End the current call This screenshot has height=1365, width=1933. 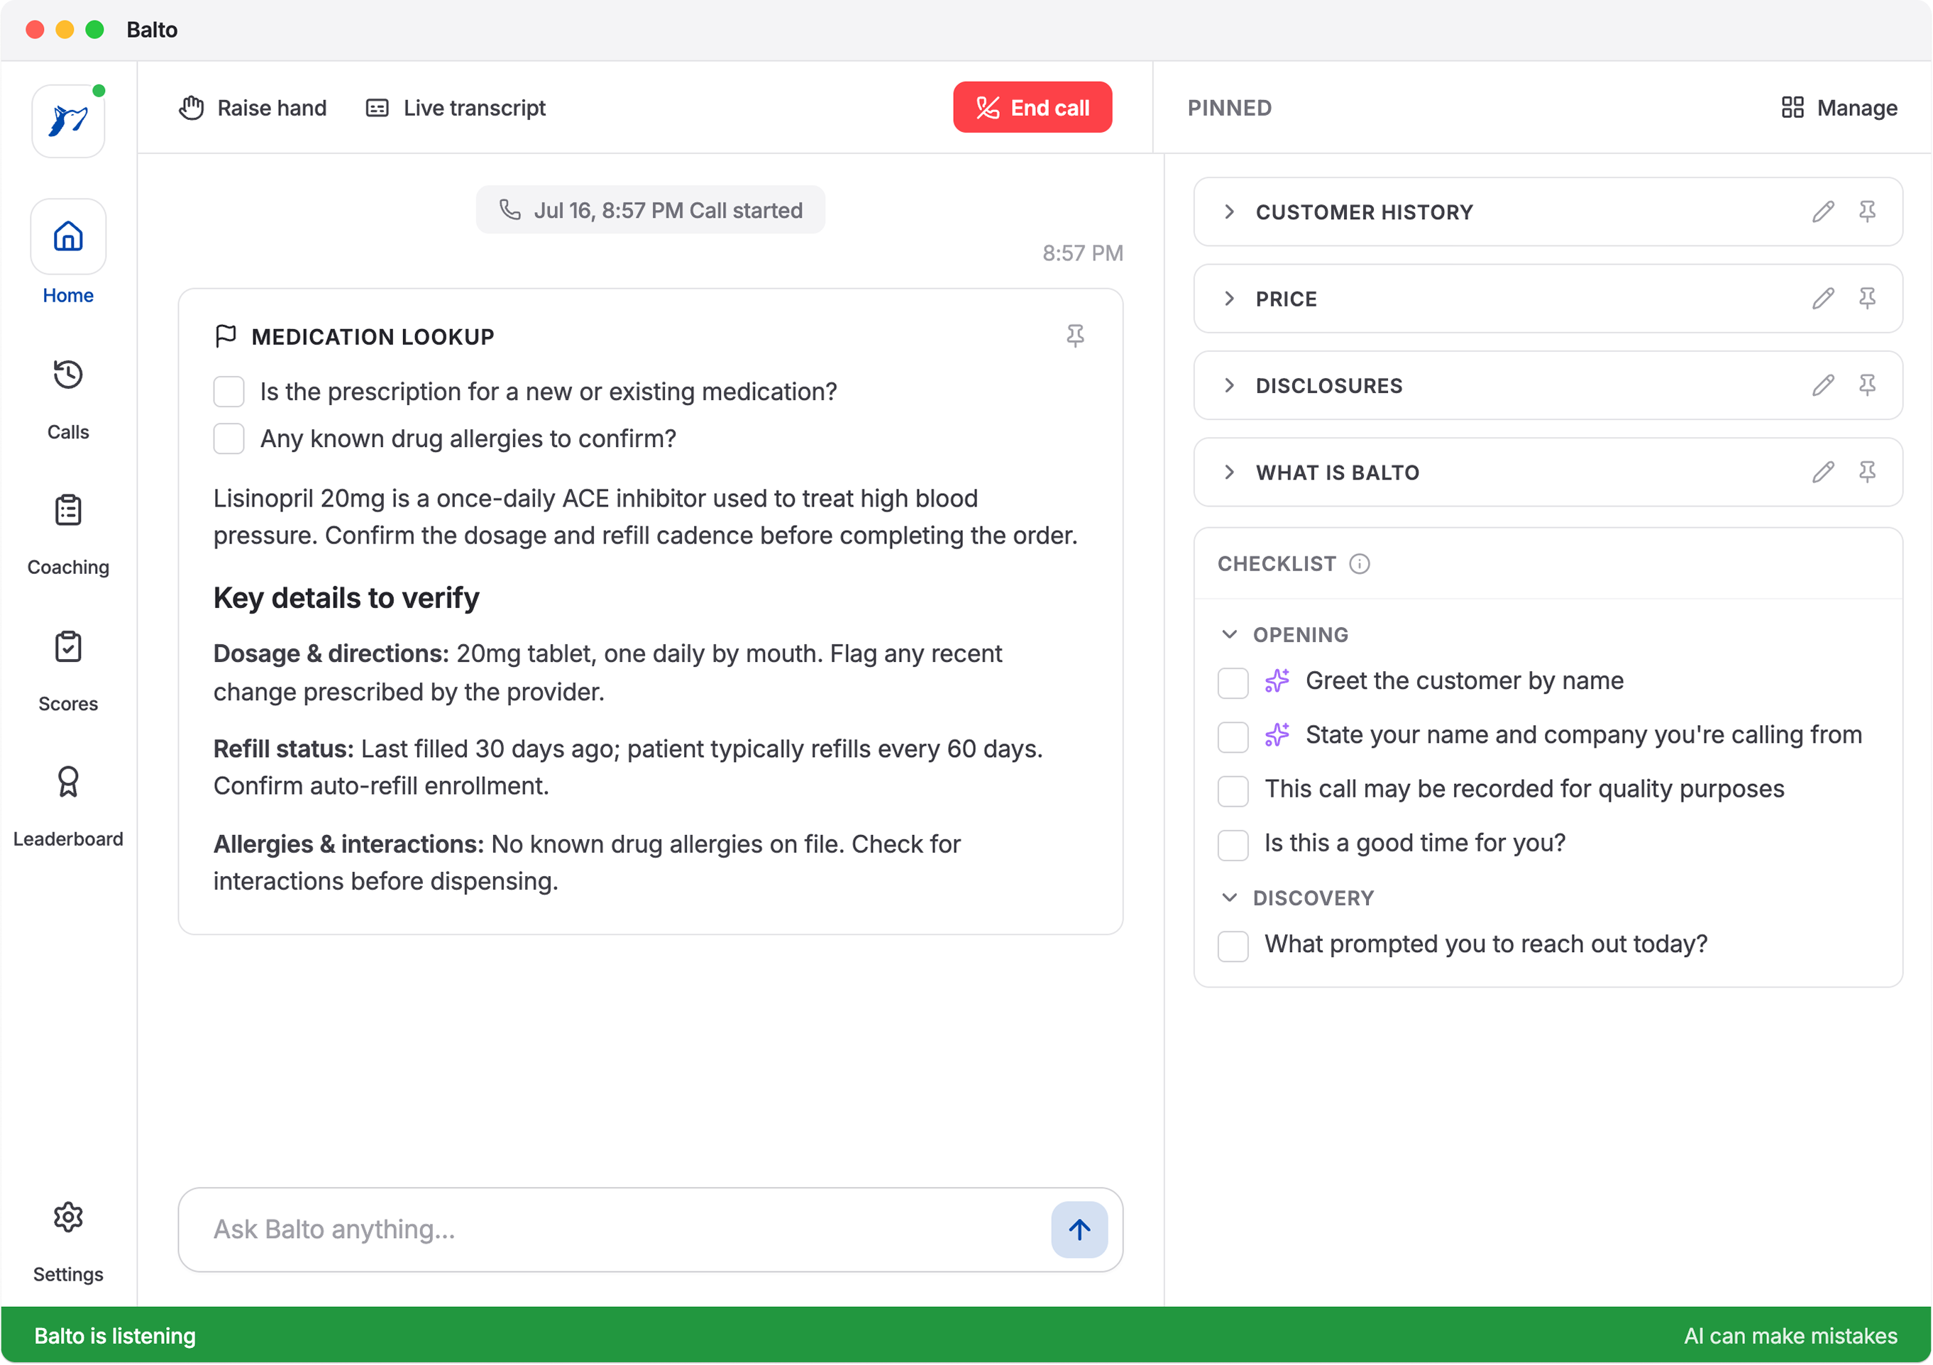click(x=1032, y=107)
